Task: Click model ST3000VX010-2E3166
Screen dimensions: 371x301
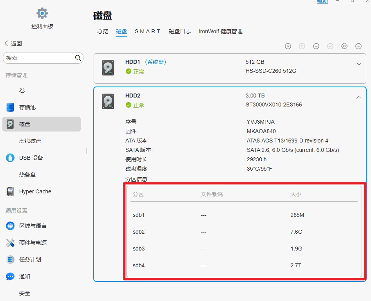Action: [274, 105]
